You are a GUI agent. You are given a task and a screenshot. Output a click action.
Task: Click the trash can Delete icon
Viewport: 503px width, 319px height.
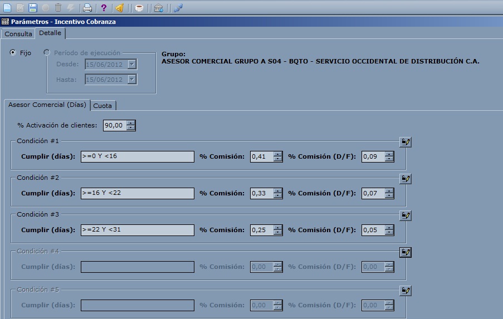[x=58, y=8]
